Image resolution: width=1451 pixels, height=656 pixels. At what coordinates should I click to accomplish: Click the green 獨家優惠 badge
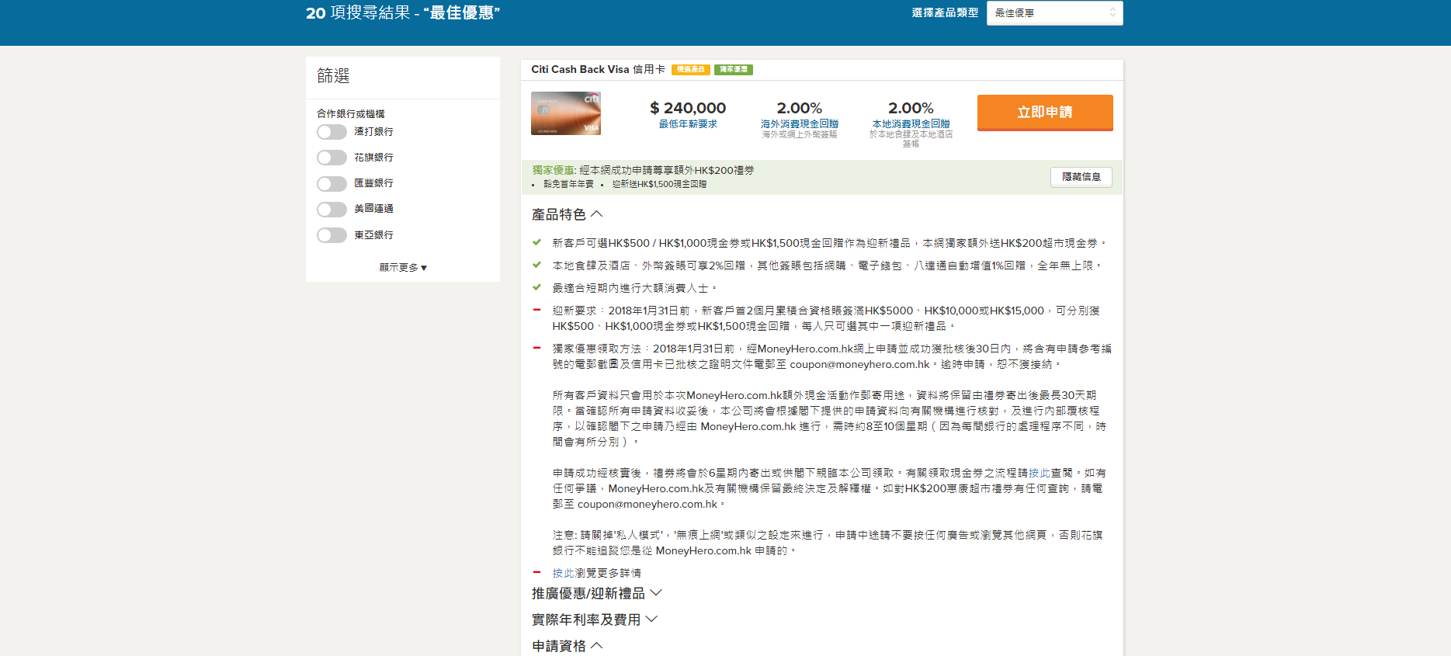734,70
